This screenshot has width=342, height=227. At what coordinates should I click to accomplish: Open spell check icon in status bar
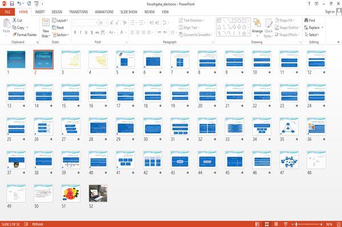click(26, 224)
